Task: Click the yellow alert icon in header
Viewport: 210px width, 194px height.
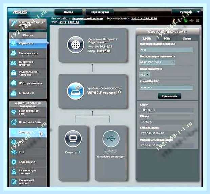Action: [174, 21]
